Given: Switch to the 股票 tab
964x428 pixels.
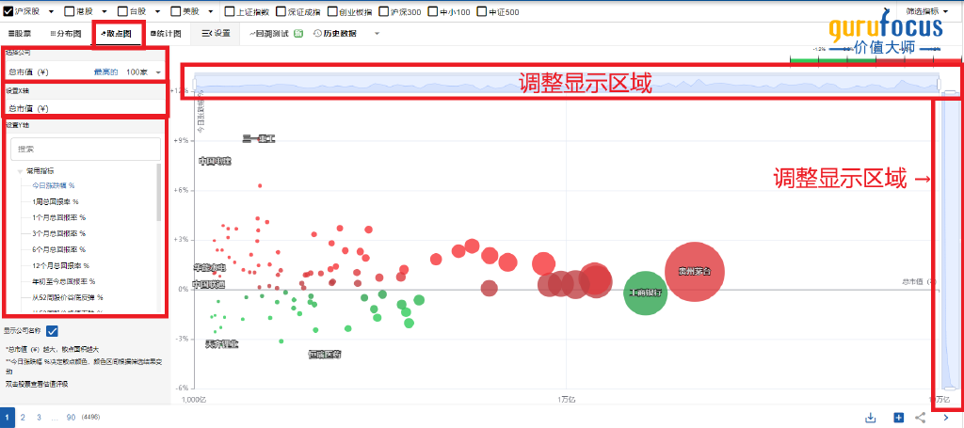Looking at the screenshot, I should coord(20,33).
